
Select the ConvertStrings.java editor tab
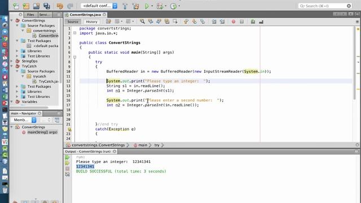[x=85, y=15]
